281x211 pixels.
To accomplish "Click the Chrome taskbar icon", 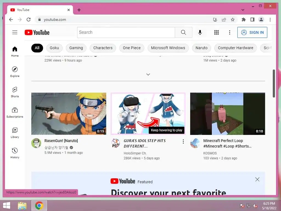I will (39, 206).
